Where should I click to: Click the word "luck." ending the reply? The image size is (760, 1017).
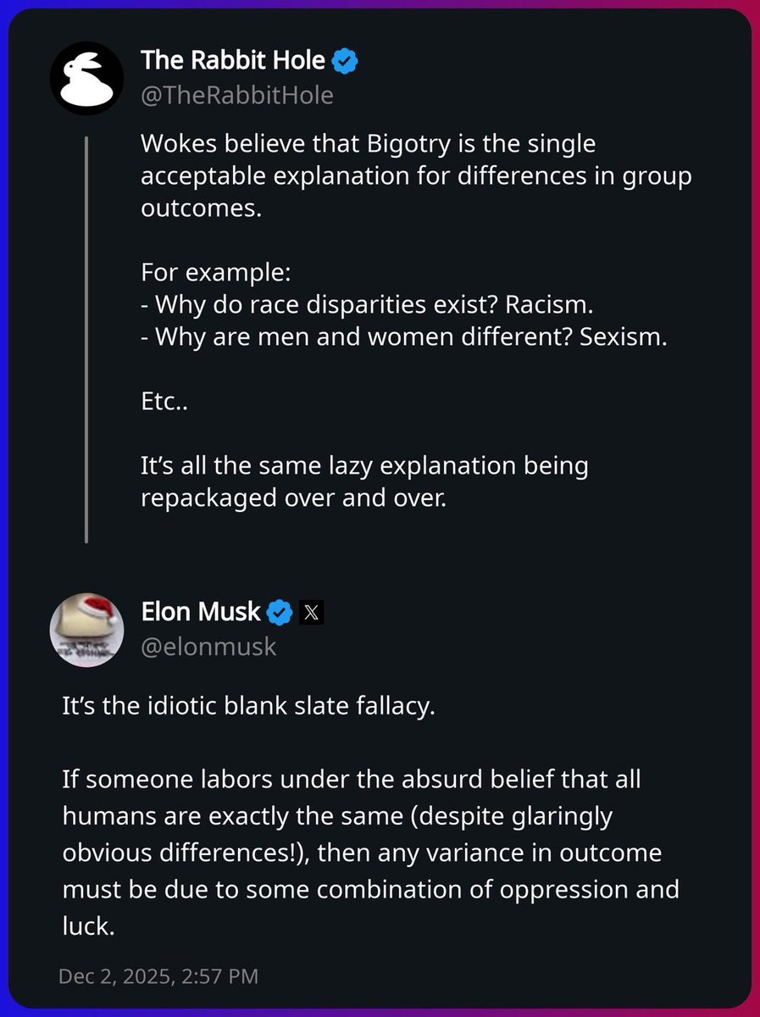click(x=88, y=926)
